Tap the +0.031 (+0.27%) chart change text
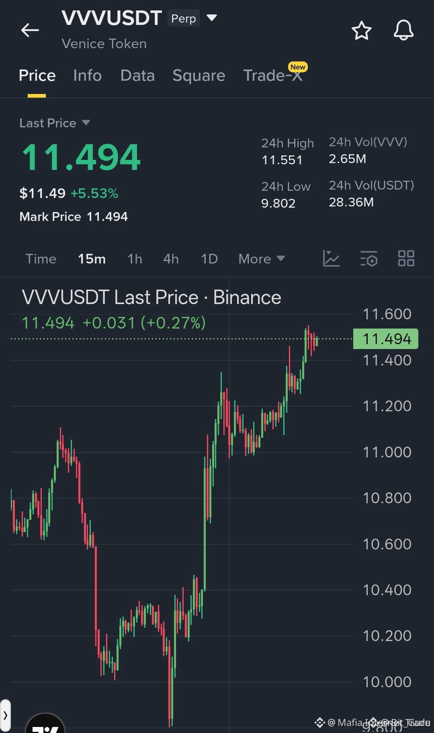Viewport: 434px width, 733px height. pyautogui.click(x=144, y=323)
